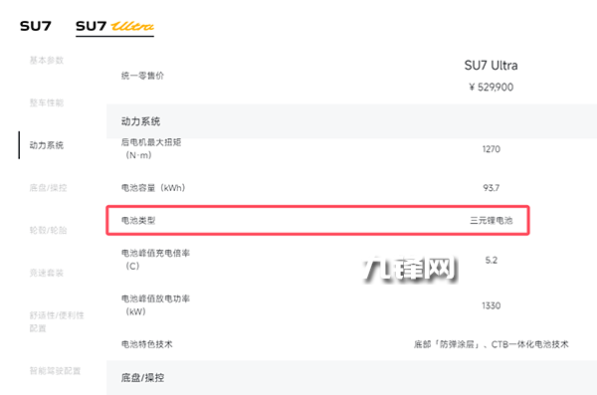Click the ¥ 529,900 price text
Viewport: 597px width, 395px height.
point(492,88)
